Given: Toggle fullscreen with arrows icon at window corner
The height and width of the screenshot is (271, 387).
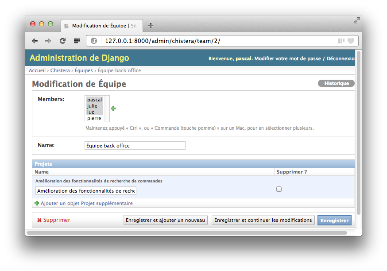Looking at the screenshot, I should (x=356, y=20).
